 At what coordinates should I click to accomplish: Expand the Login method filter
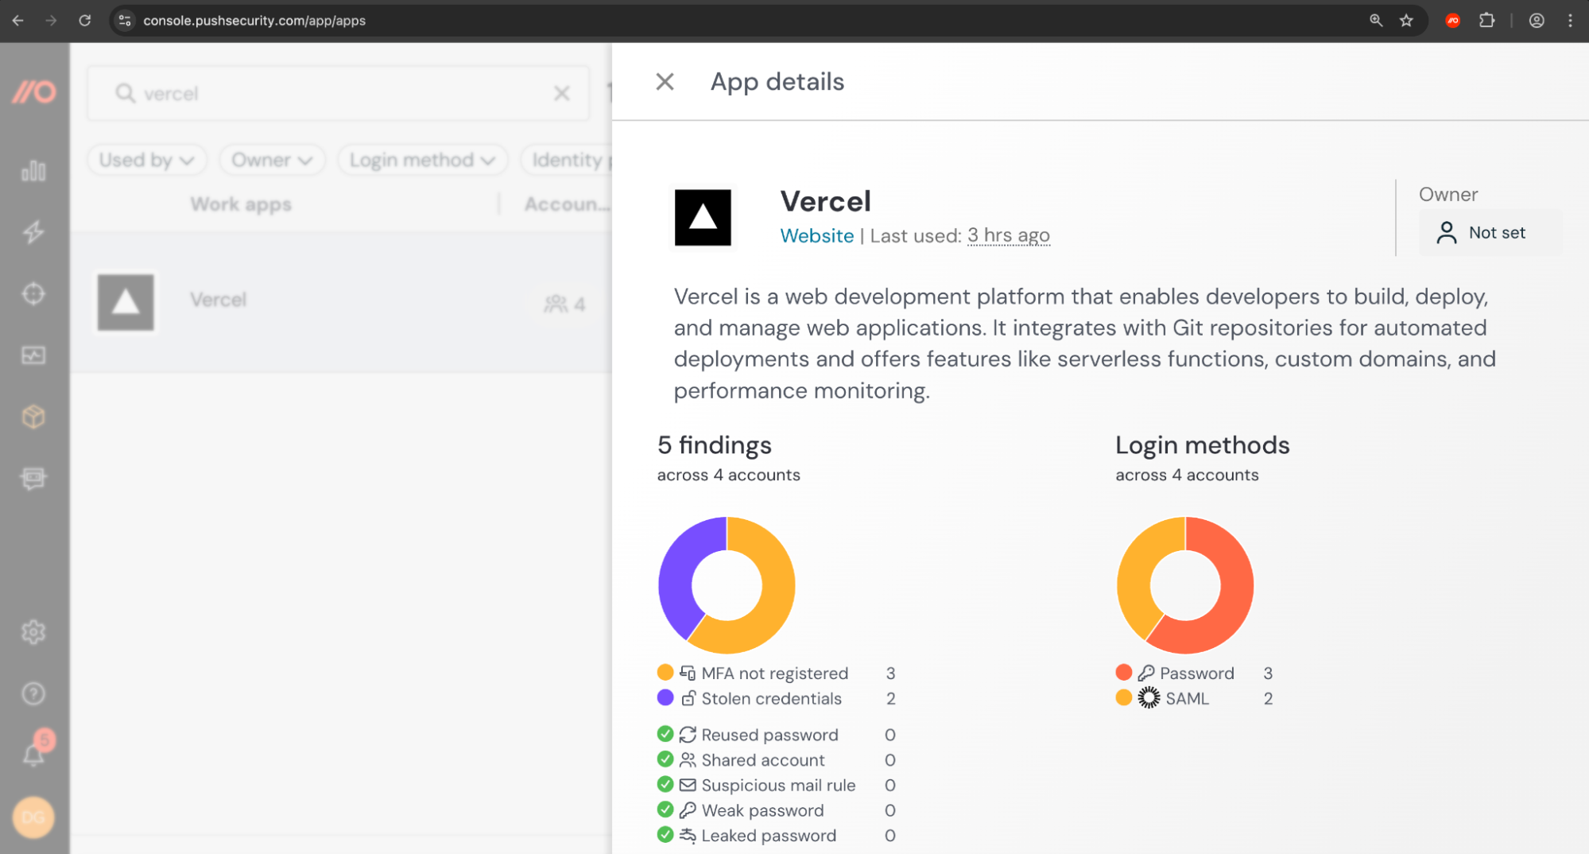[x=422, y=159]
